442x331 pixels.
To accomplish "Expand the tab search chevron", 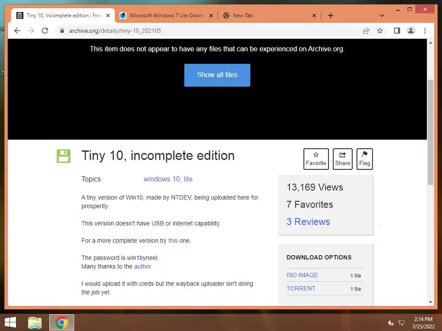I will 382,16.
